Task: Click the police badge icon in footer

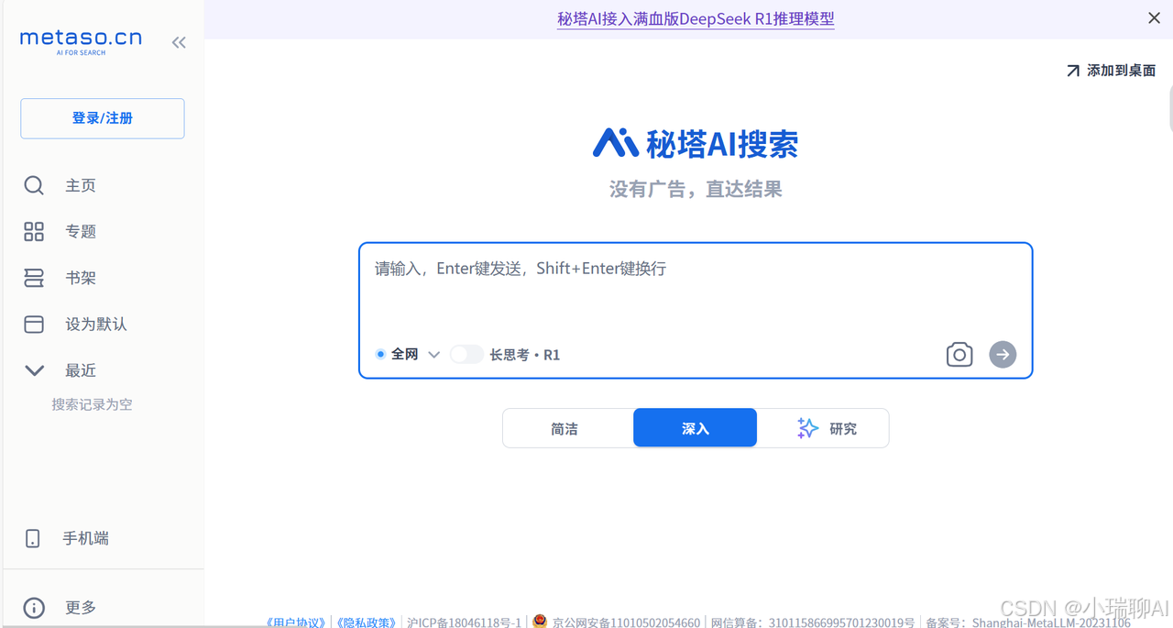Action: coord(540,622)
